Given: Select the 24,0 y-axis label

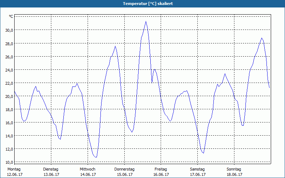Looking at the screenshot, I should click(x=9, y=70).
